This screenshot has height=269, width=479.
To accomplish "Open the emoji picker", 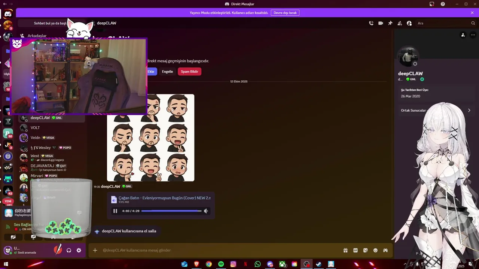I will tap(375, 250).
